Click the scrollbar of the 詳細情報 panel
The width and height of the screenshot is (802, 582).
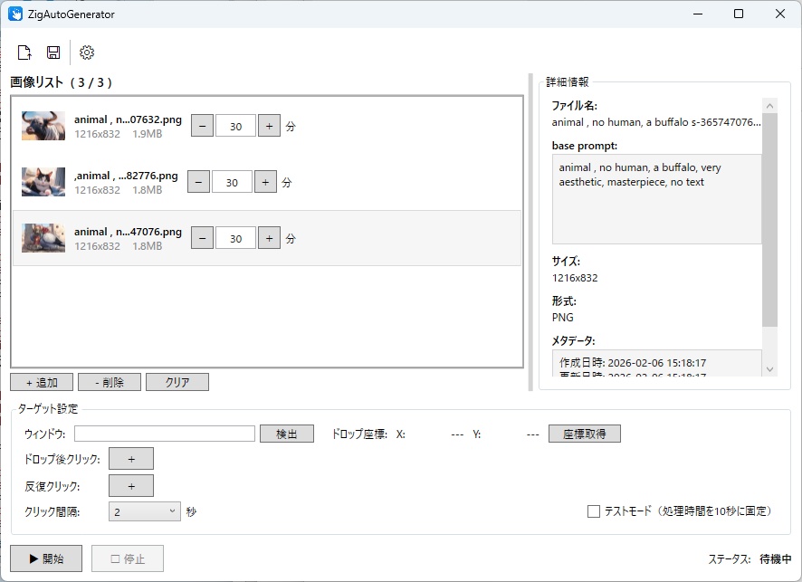pos(770,226)
